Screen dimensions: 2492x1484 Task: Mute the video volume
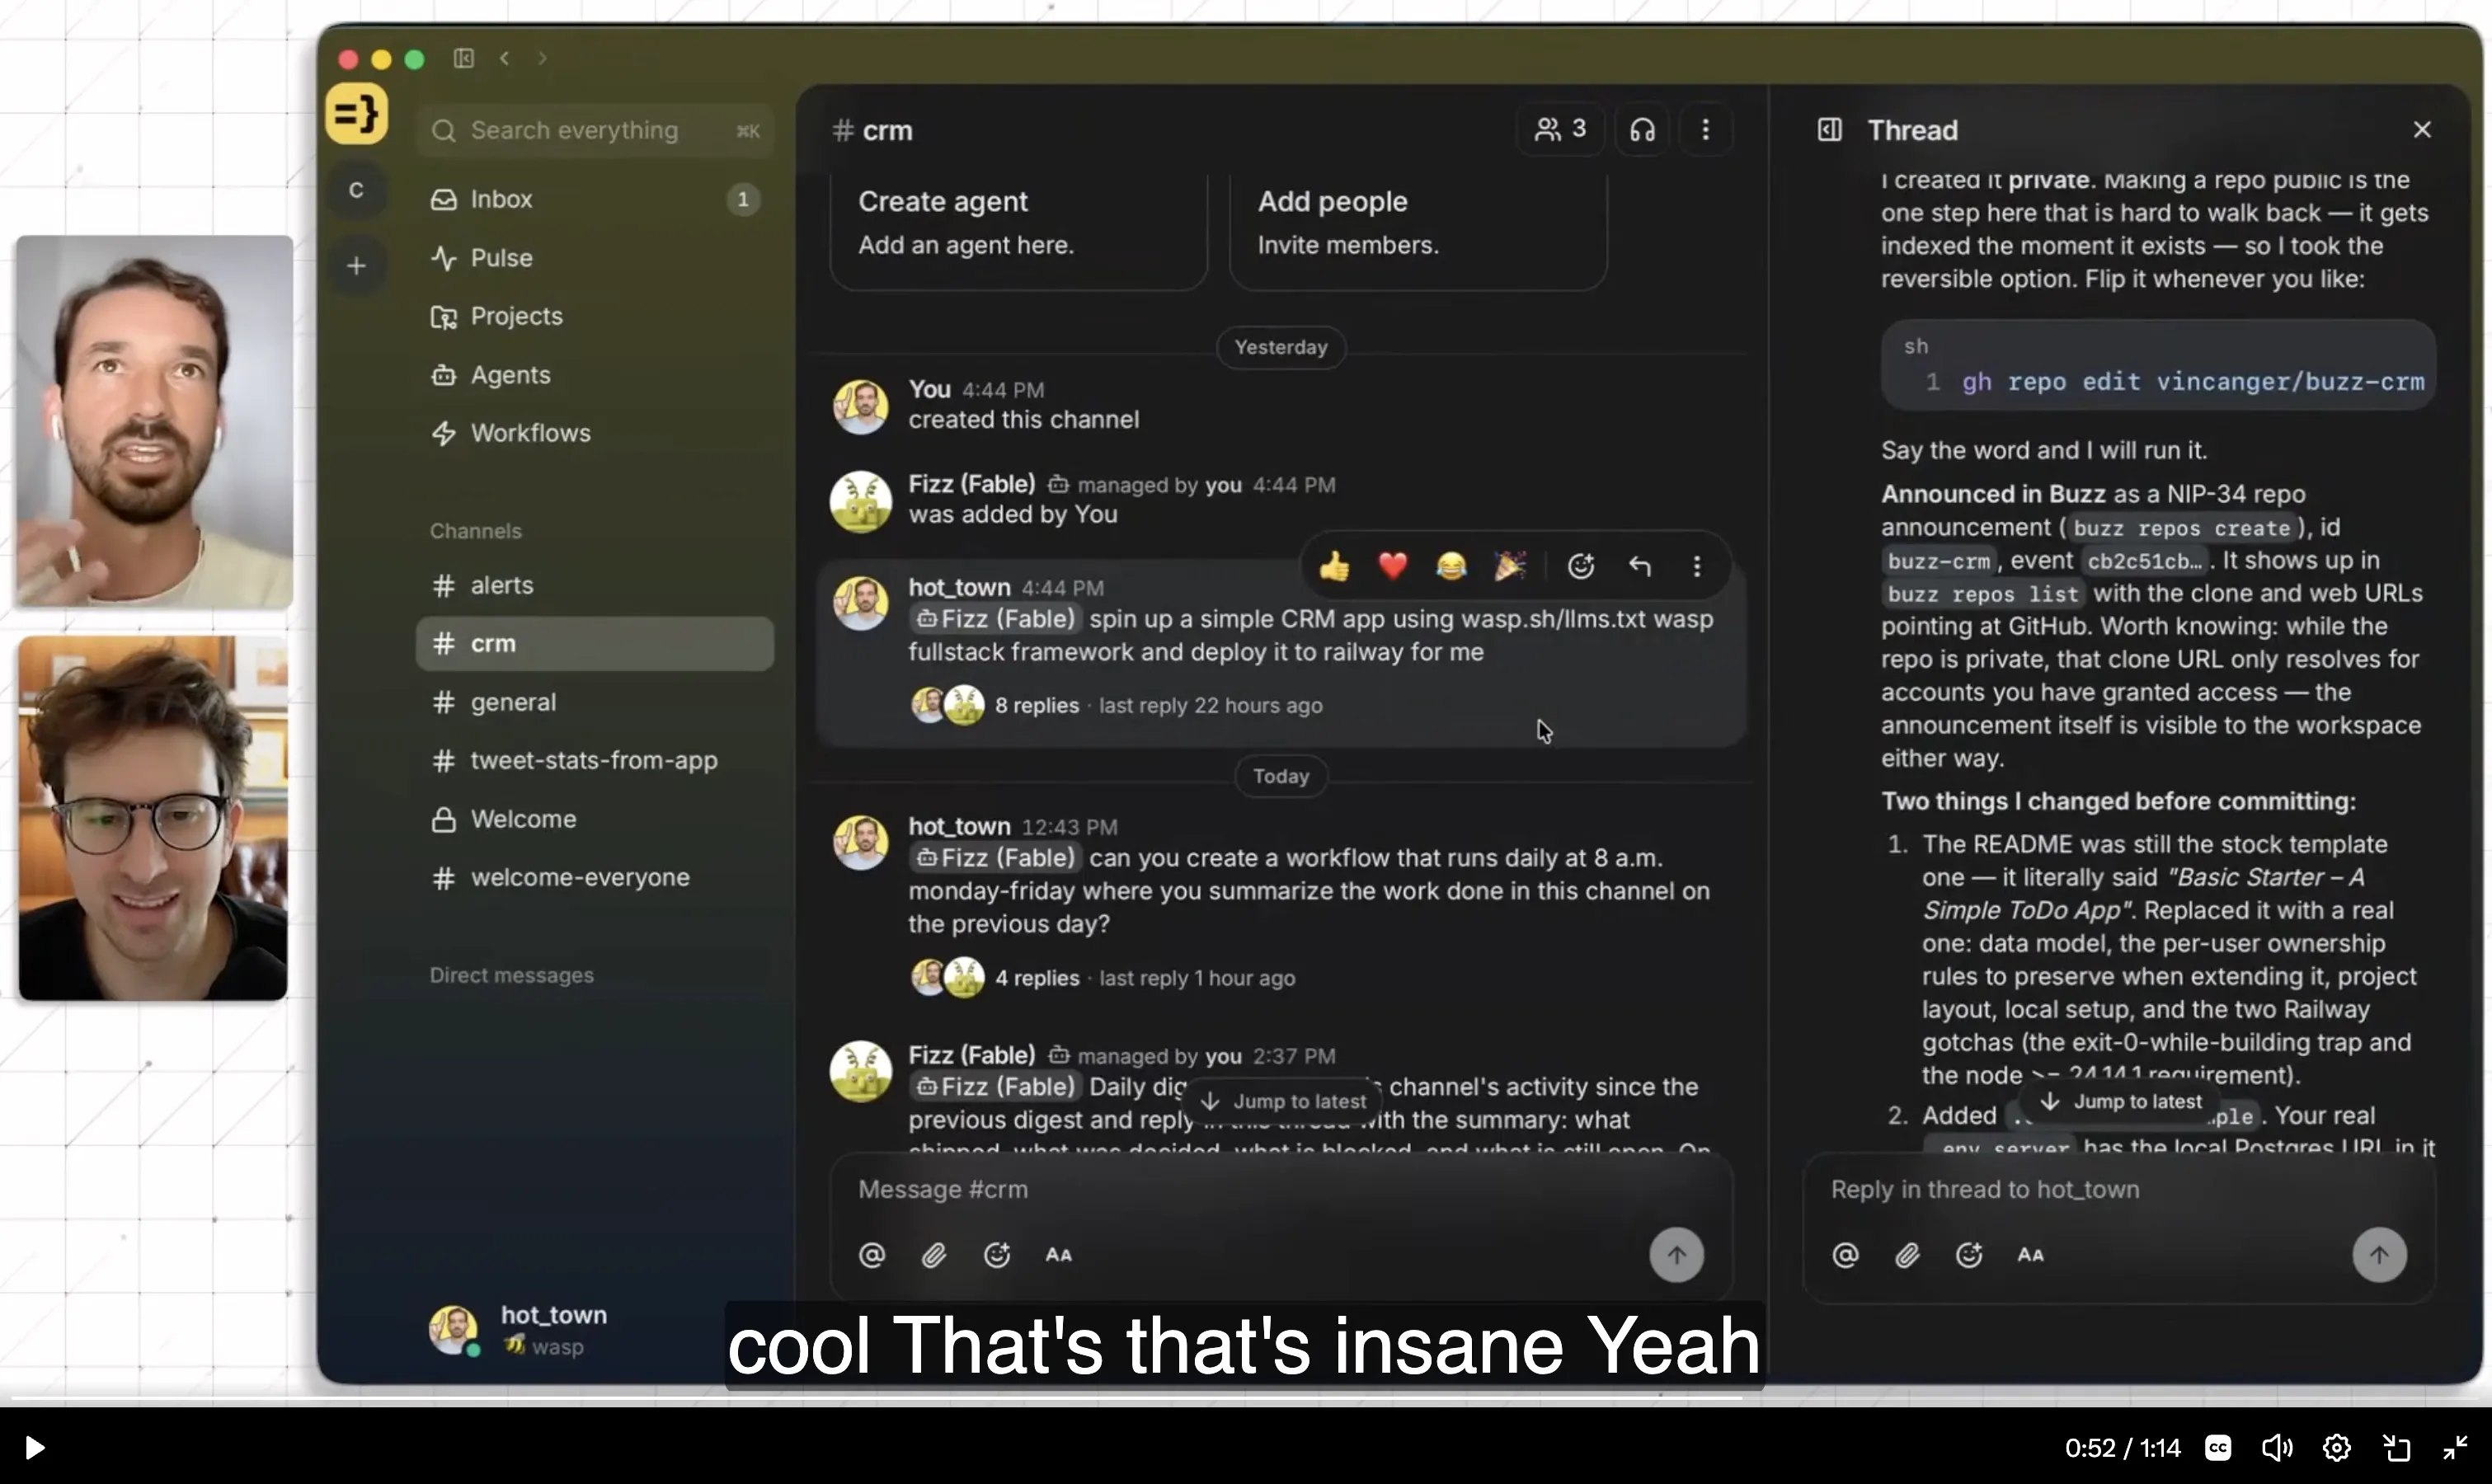coord(2277,1447)
